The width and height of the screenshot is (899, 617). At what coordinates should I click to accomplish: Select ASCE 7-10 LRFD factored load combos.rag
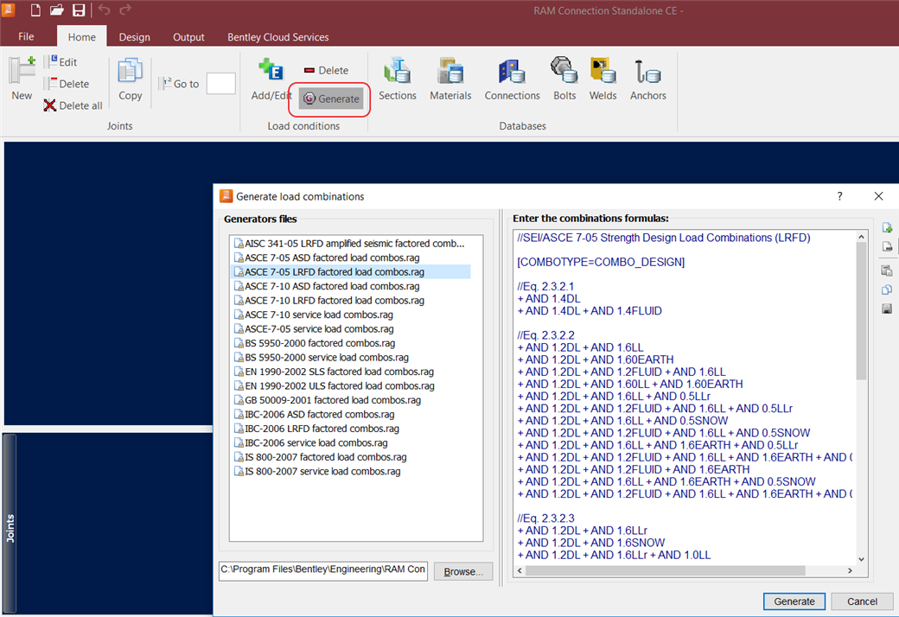[x=334, y=301]
